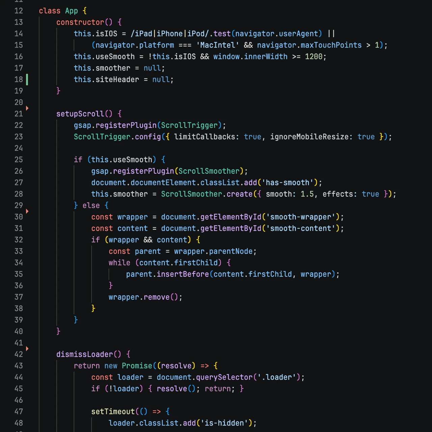The width and height of the screenshot is (432, 432).
Task: Click the 'MacIntel' string literal
Action: click(x=218, y=45)
